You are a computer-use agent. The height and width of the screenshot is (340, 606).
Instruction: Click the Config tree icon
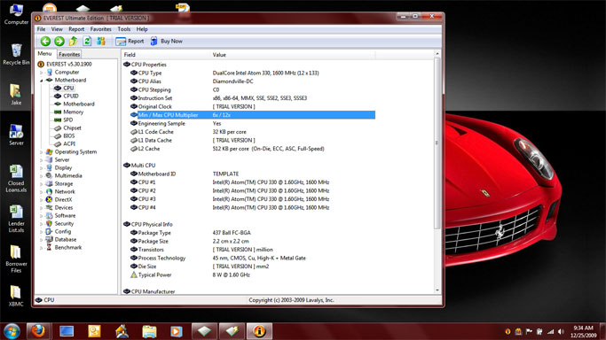pos(49,232)
